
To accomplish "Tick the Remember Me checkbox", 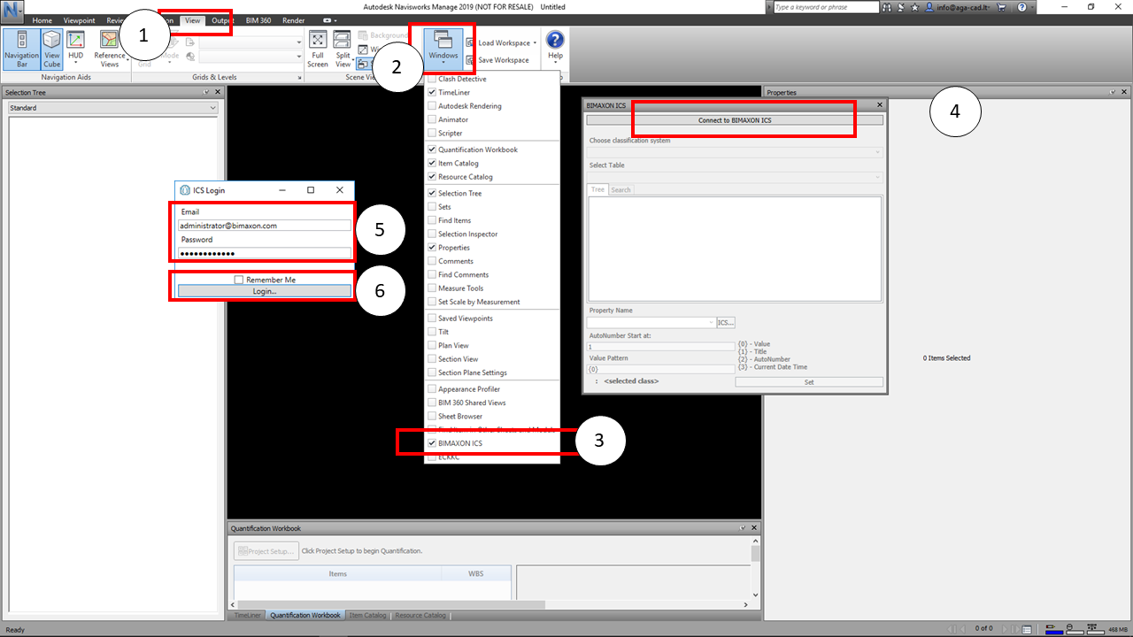I will (239, 280).
